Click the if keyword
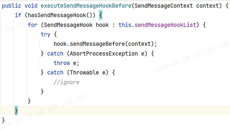 click(18, 15)
